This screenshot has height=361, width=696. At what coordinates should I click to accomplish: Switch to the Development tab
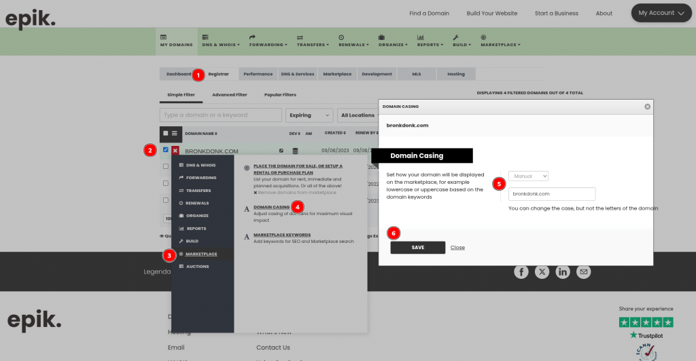[377, 74]
